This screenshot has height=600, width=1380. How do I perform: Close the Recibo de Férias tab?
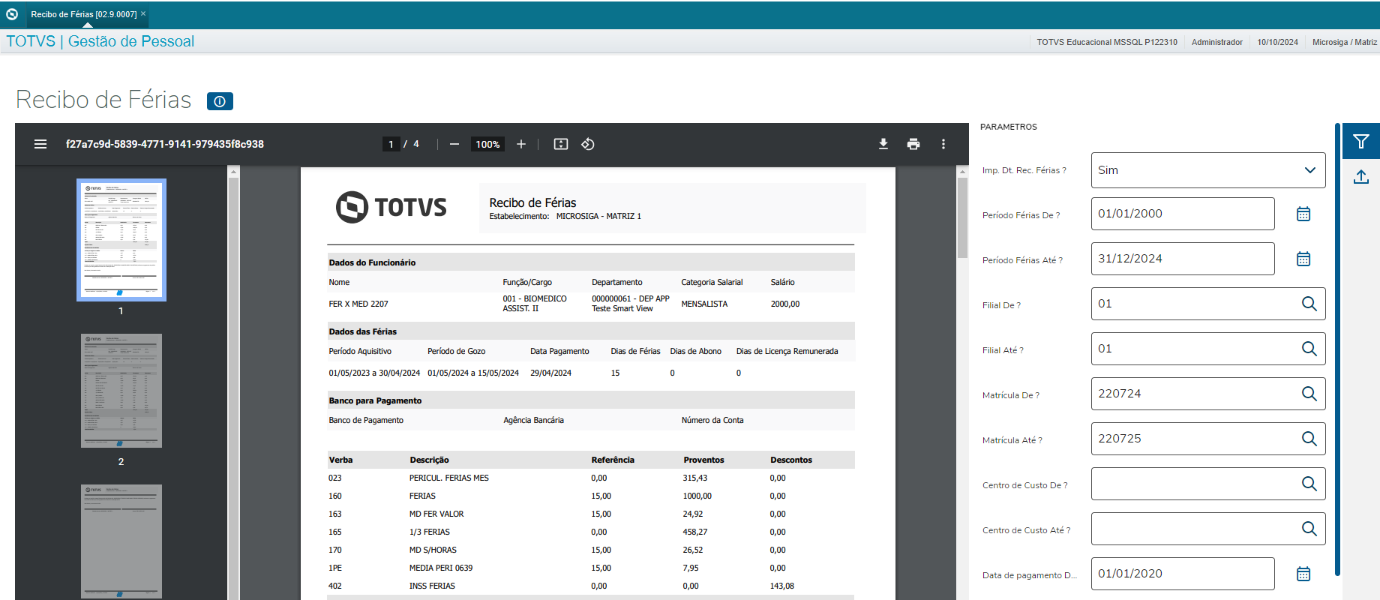[143, 13]
